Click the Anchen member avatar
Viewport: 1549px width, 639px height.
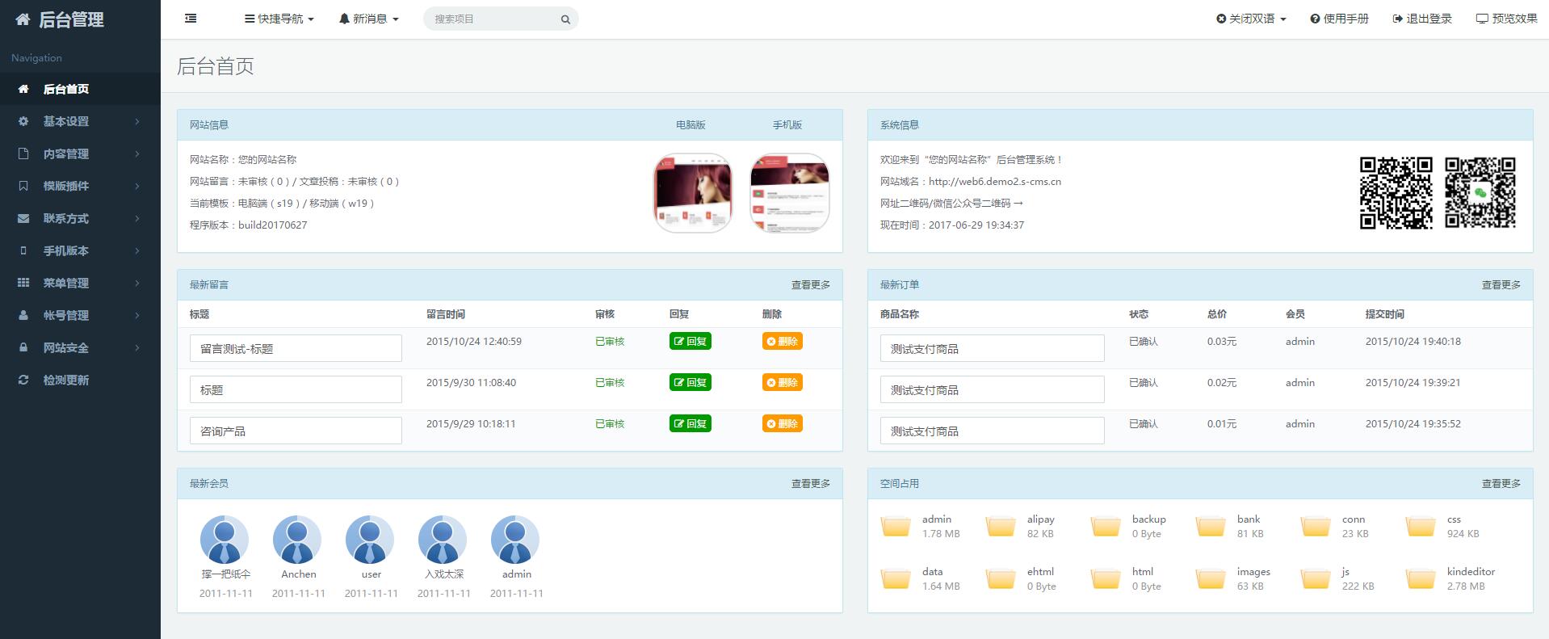point(297,540)
